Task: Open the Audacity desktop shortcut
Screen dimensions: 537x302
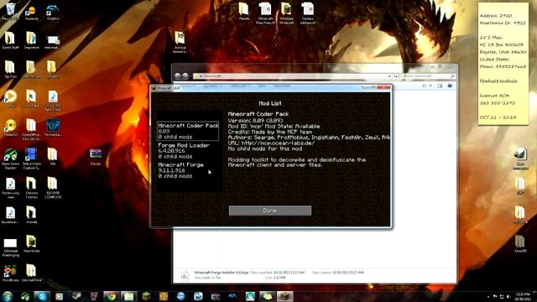Action: [32, 13]
